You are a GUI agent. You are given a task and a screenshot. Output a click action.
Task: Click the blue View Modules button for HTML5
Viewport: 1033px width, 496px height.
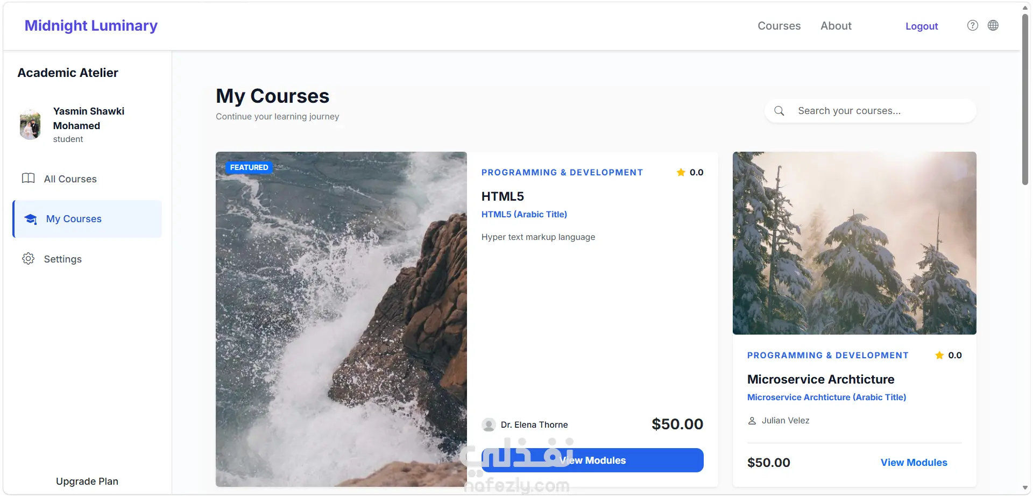coord(592,460)
